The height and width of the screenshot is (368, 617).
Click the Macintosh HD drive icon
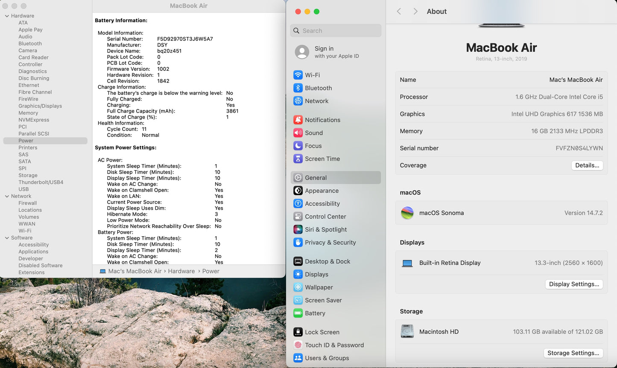(407, 331)
